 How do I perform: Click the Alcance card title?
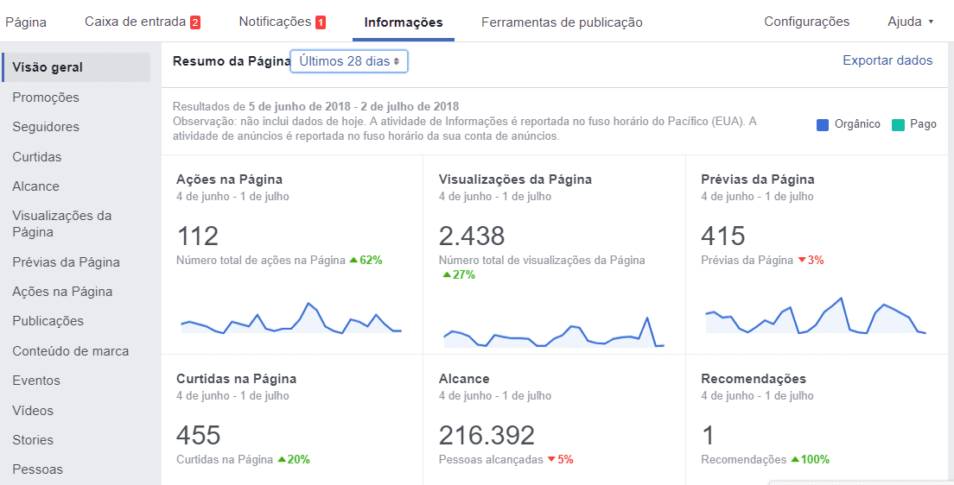click(x=464, y=379)
